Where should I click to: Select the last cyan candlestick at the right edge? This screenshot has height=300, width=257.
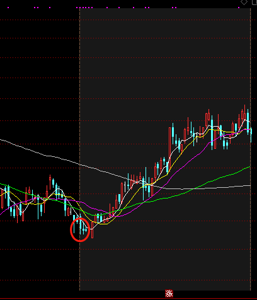pos(251,134)
